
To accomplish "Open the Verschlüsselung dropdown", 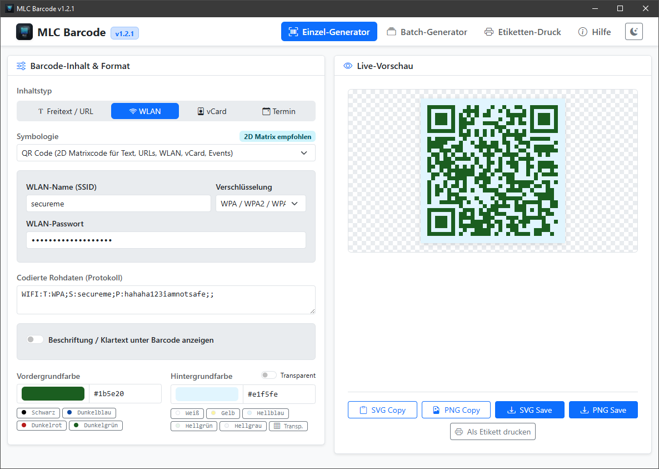I will (261, 203).
